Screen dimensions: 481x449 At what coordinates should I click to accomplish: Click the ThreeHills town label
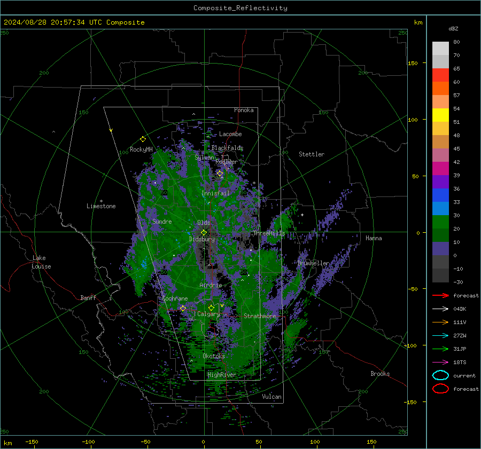pos(269,233)
